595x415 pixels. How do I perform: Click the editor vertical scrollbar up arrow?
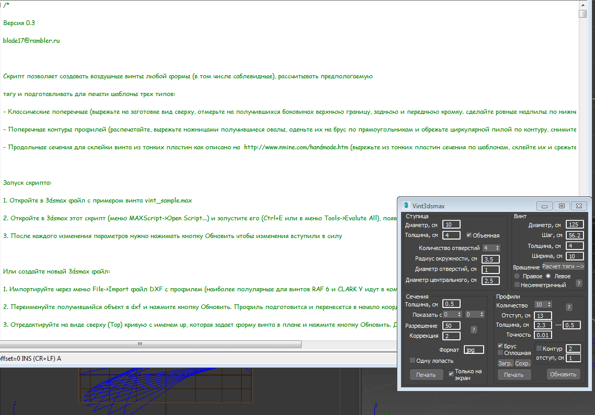[582, 4]
